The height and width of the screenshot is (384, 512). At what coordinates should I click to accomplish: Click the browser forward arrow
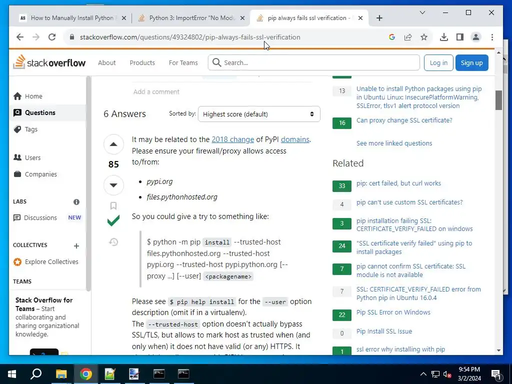coord(36,37)
